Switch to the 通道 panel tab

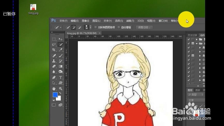[x=198, y=90]
